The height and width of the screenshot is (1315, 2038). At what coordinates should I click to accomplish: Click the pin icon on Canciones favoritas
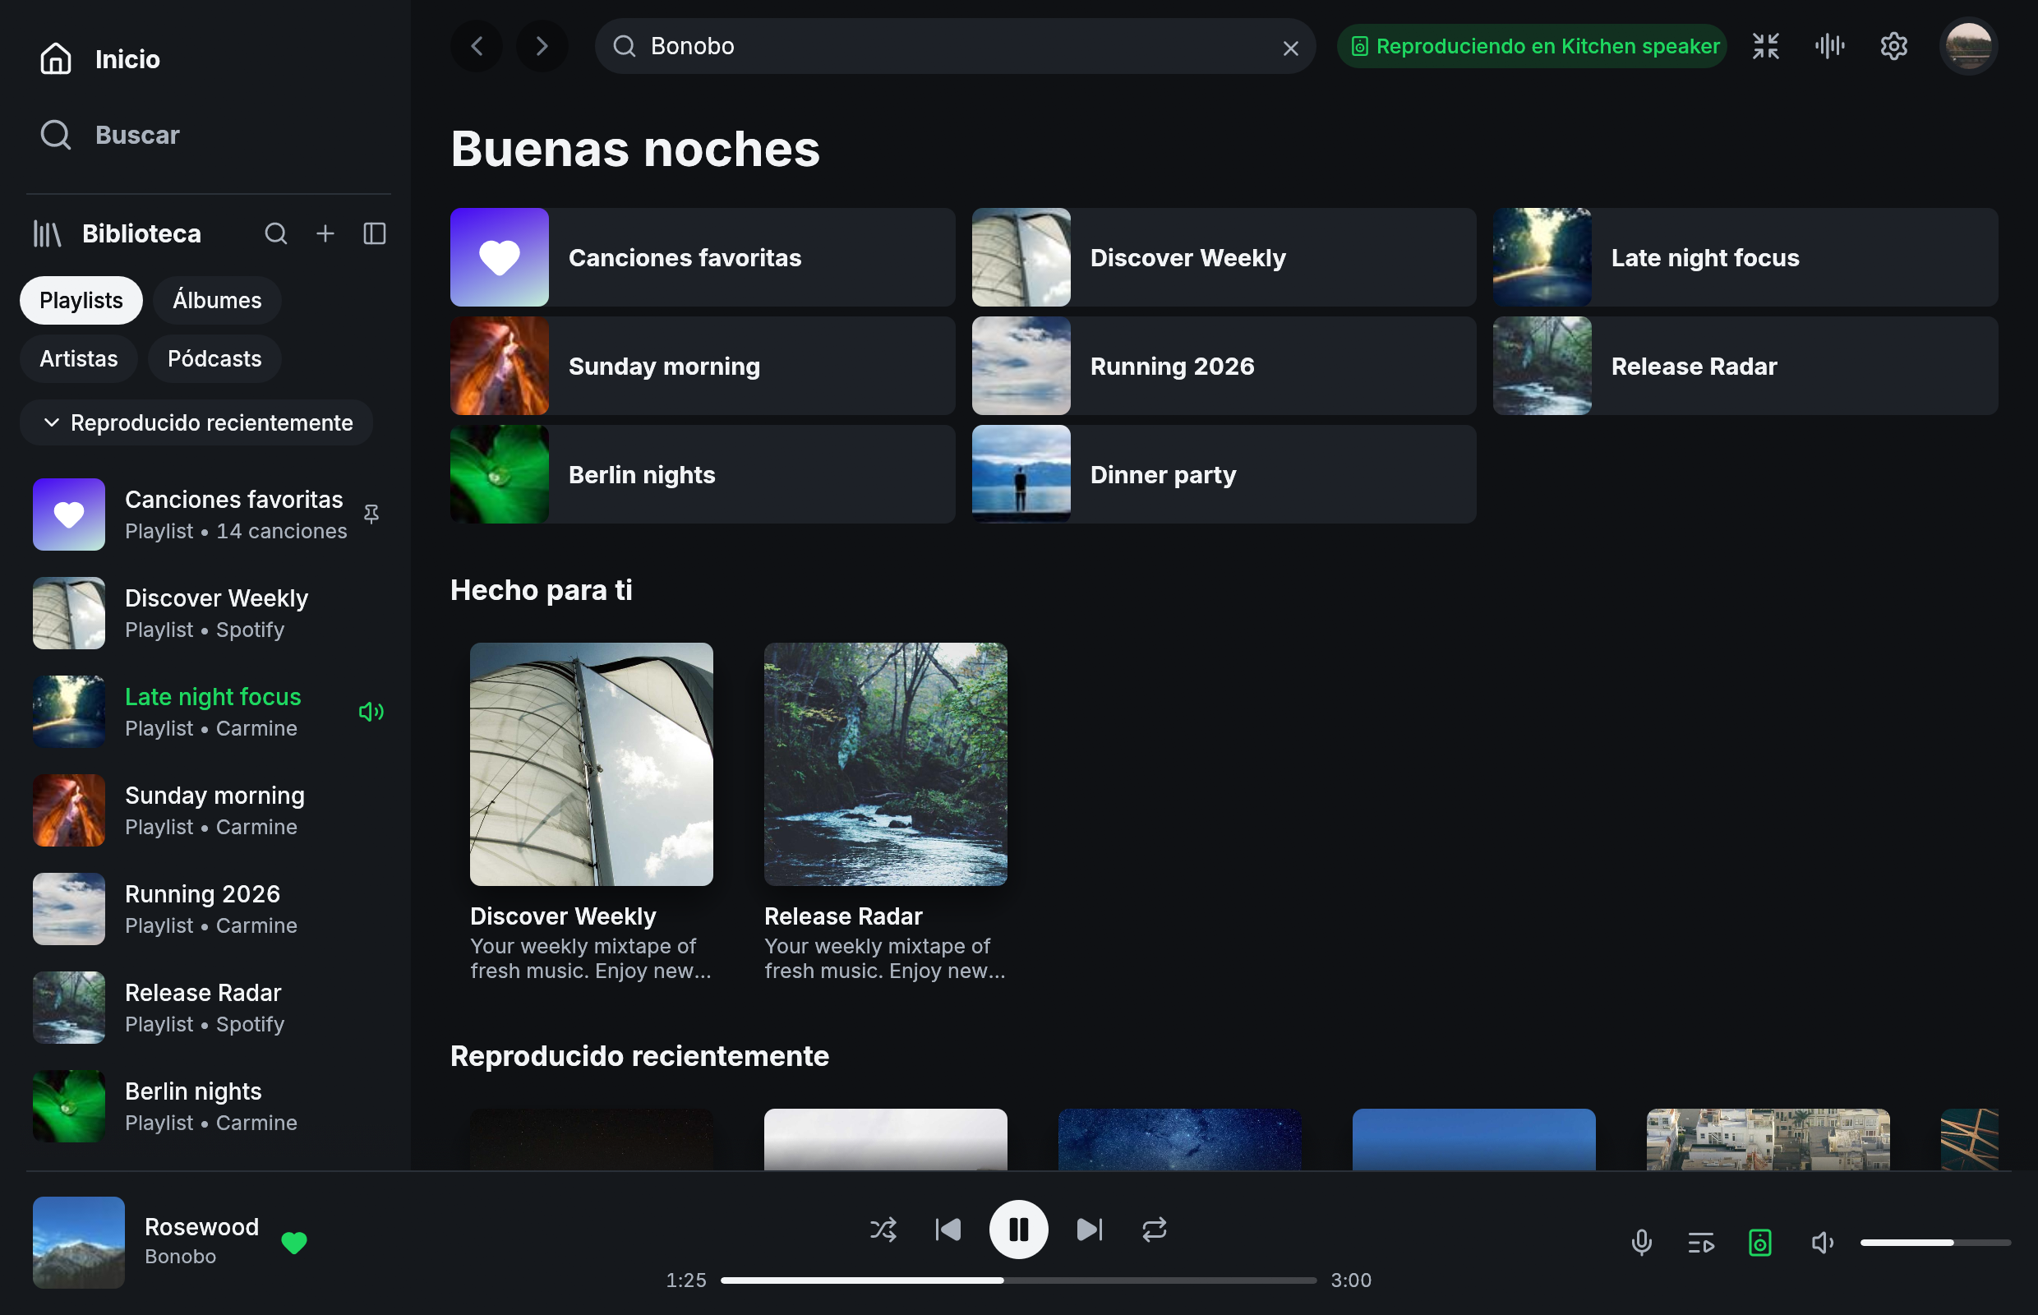pyautogui.click(x=371, y=514)
